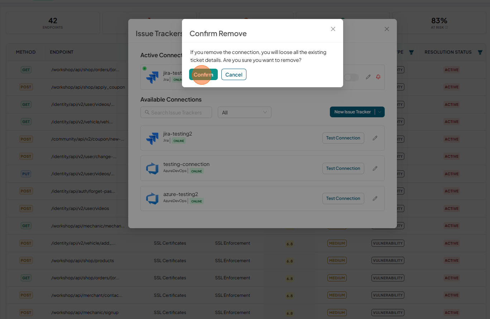The image size is (490, 319).
Task: Close the Confirm Remove dialog via X
Action: (x=333, y=29)
